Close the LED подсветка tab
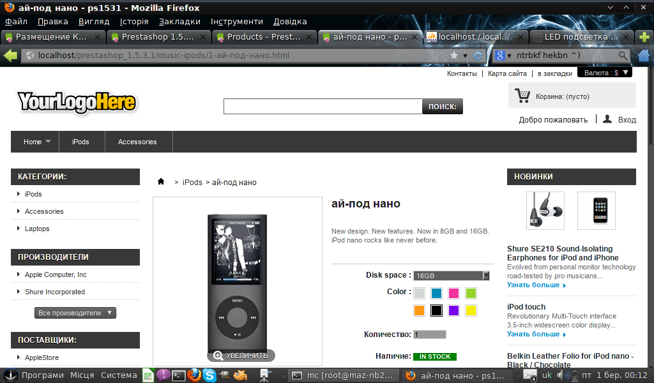The width and height of the screenshot is (654, 383). [x=626, y=37]
